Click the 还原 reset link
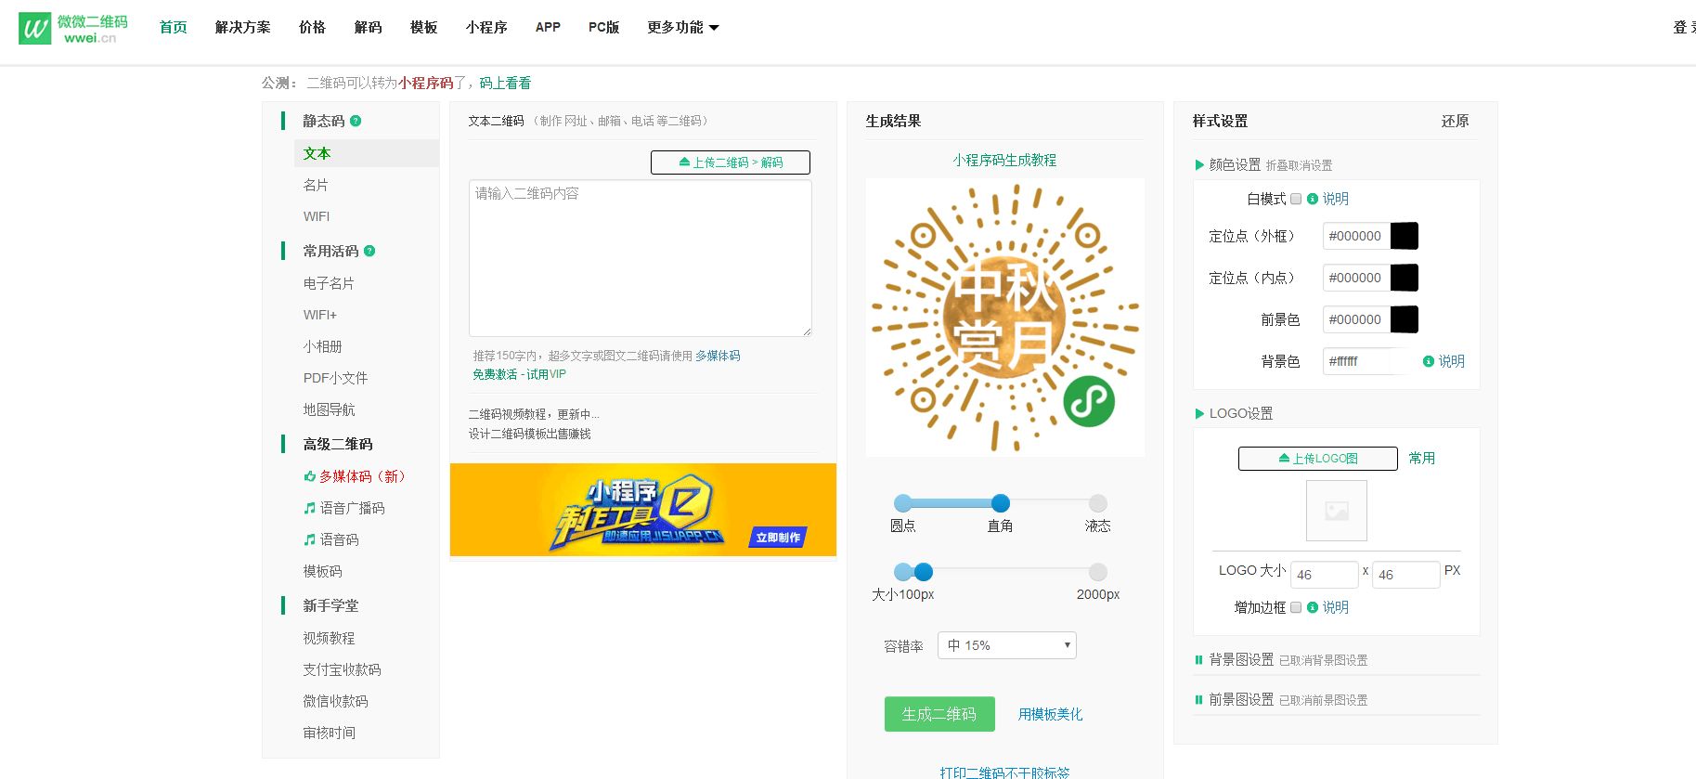Screen dimensions: 1696x779 (1455, 121)
